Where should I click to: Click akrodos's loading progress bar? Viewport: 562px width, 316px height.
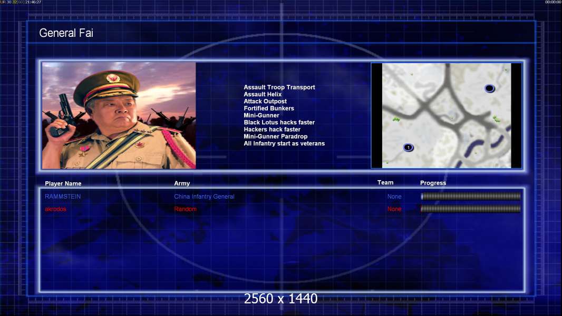tap(470, 209)
